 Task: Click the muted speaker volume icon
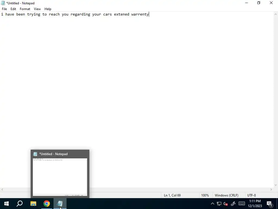click(226, 204)
